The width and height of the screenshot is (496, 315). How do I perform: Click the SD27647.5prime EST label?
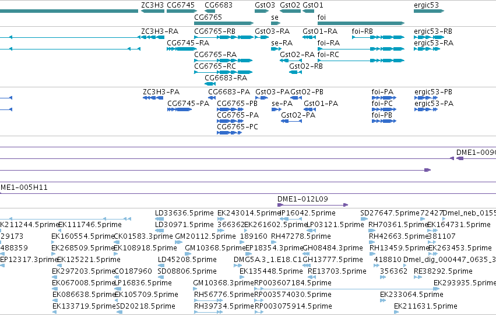pos(390,213)
